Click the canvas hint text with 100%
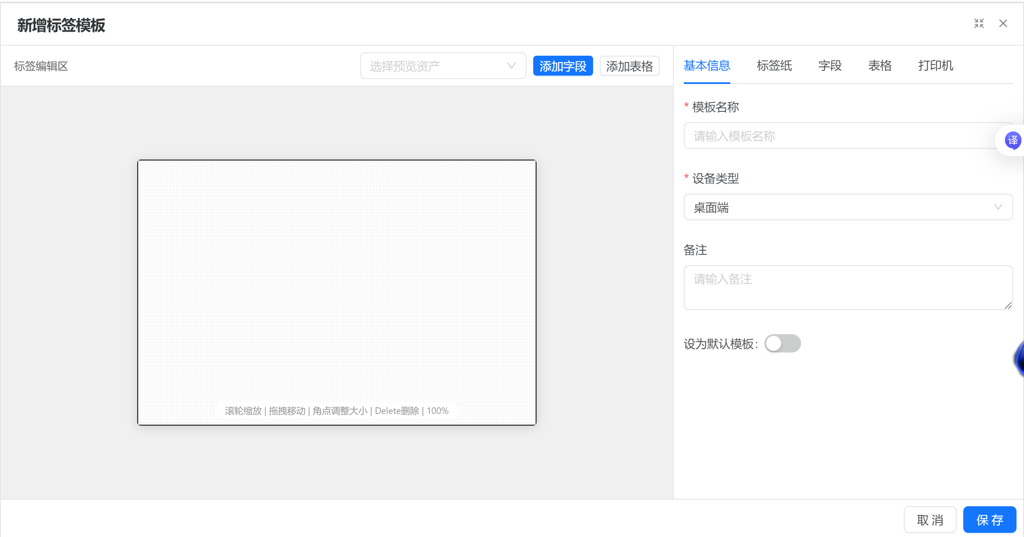 [336, 411]
